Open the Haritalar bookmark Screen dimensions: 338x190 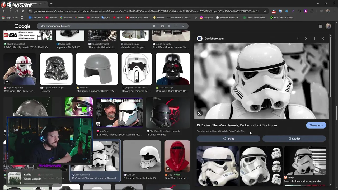click(66, 18)
